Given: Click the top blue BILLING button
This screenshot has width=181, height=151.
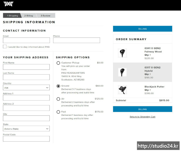Looking at the screenshot, I should click(142, 29).
